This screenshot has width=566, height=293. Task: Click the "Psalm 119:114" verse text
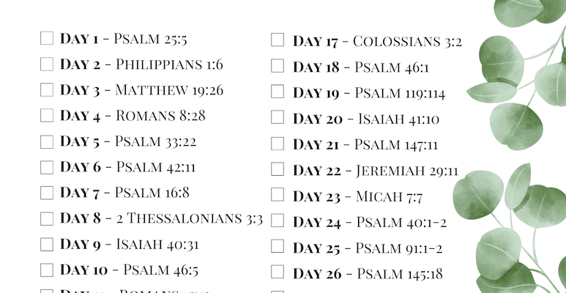coord(400,93)
